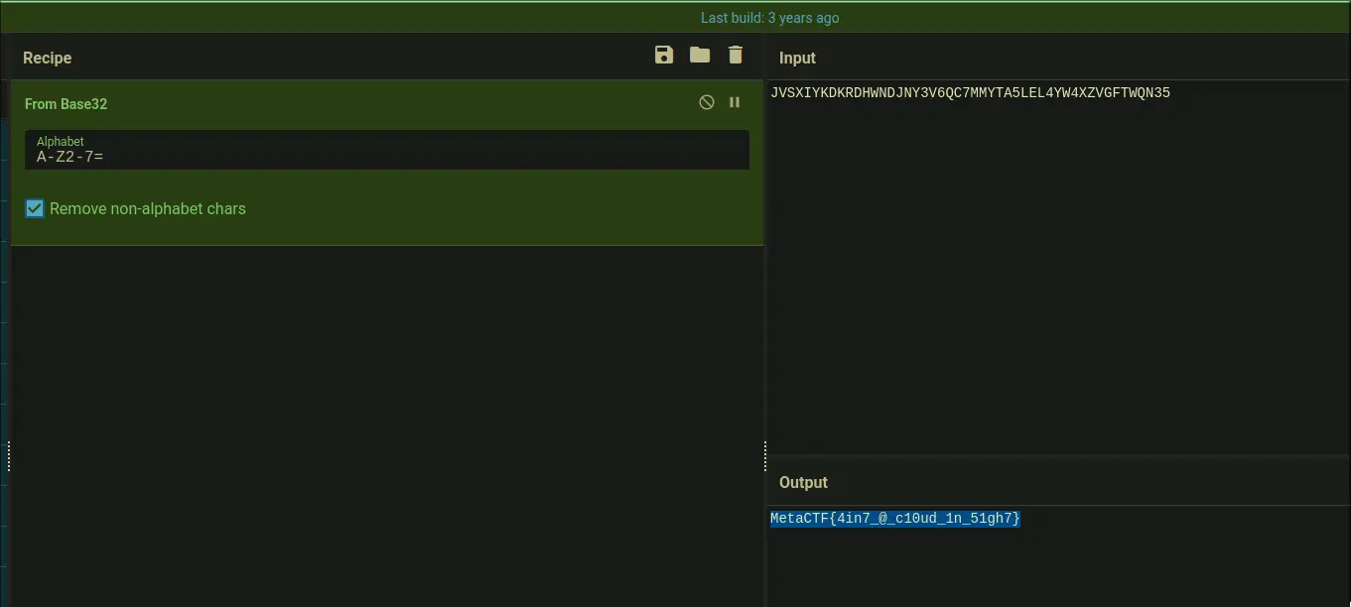Open the Alphabet field showing A-Z2-7=

click(387, 156)
